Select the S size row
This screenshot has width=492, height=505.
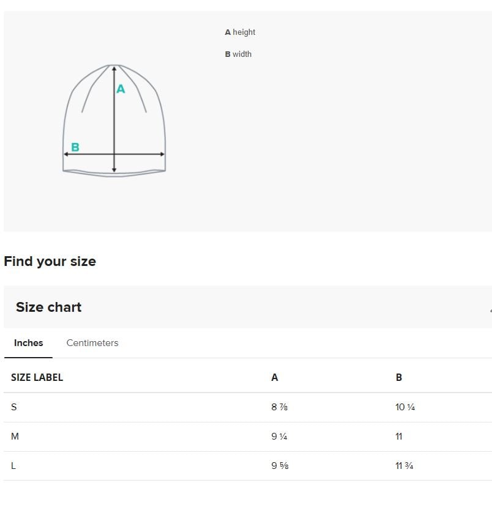tap(248, 407)
